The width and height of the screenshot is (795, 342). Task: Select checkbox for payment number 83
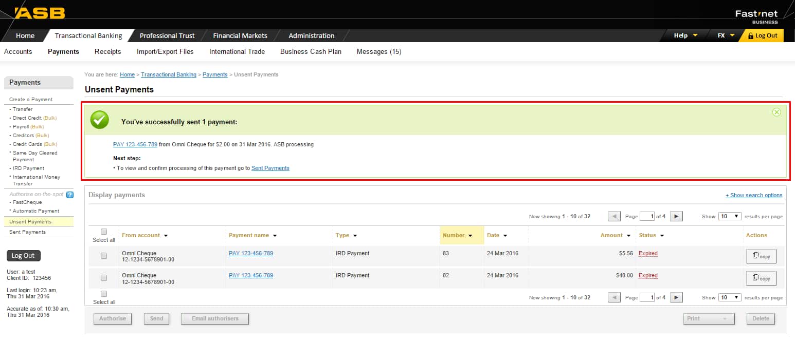pos(104,256)
